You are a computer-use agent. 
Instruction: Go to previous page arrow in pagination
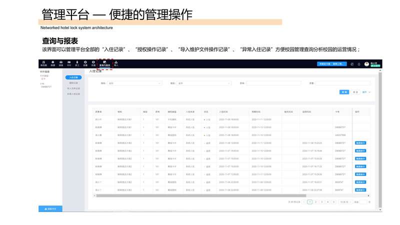(x=304, y=202)
